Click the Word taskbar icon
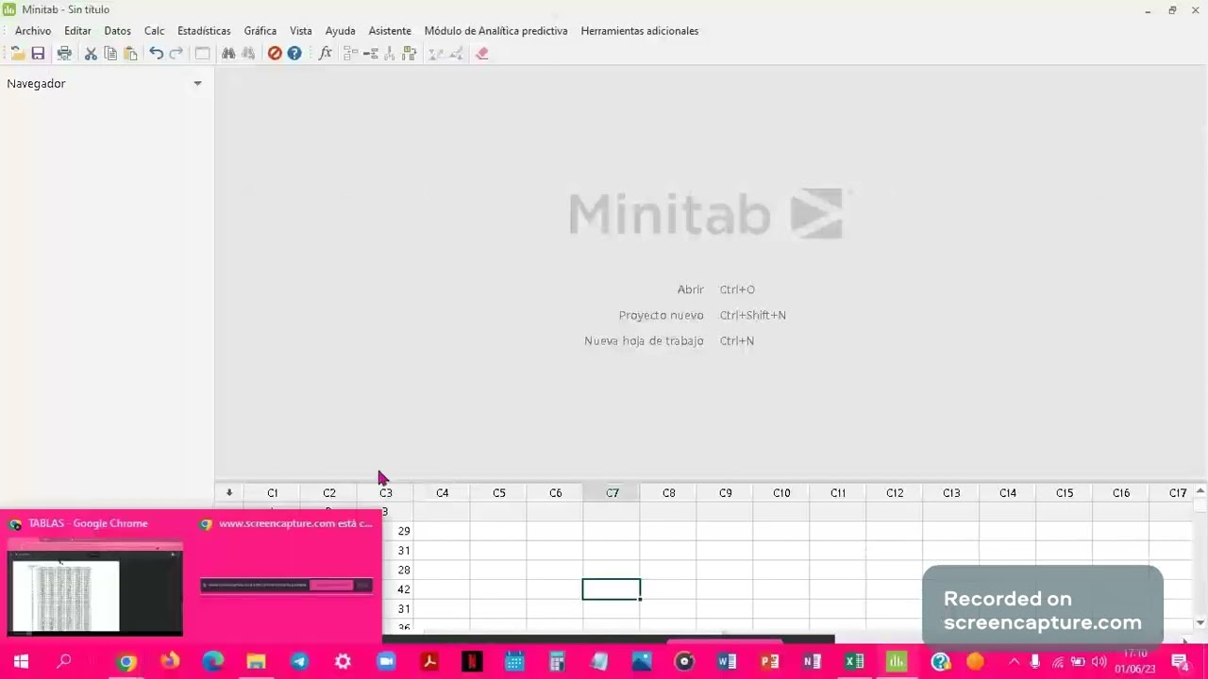 (727, 661)
